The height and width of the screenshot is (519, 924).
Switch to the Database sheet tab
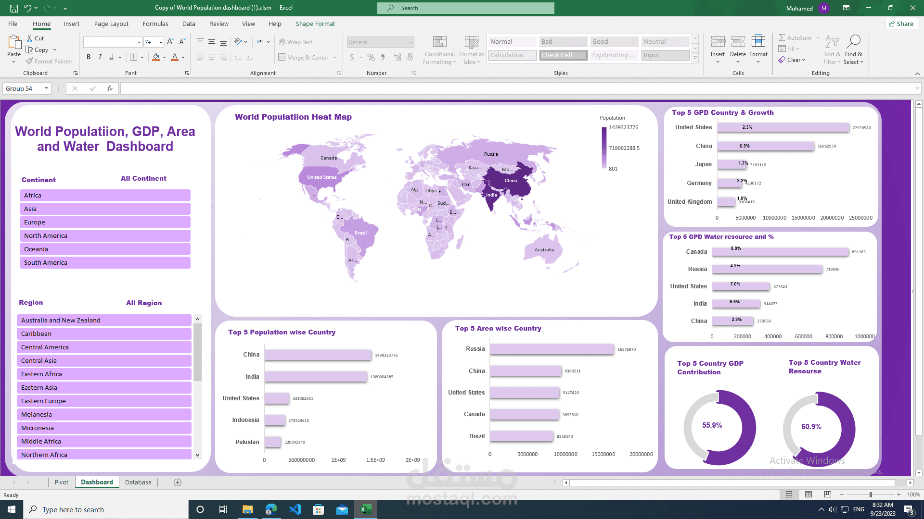(138, 482)
